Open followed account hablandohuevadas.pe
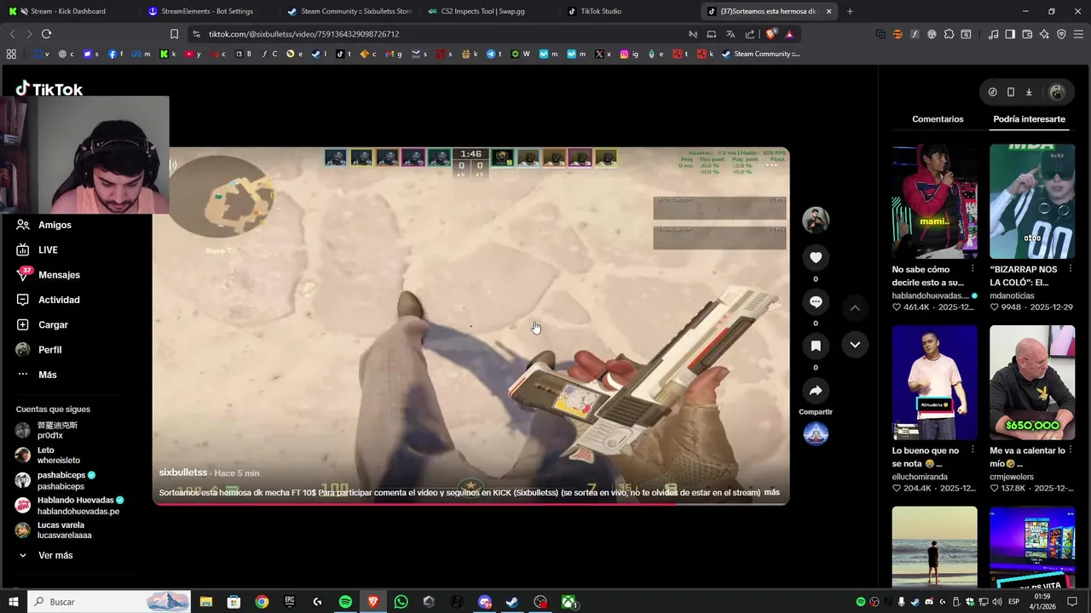This screenshot has width=1091, height=613. [x=71, y=506]
